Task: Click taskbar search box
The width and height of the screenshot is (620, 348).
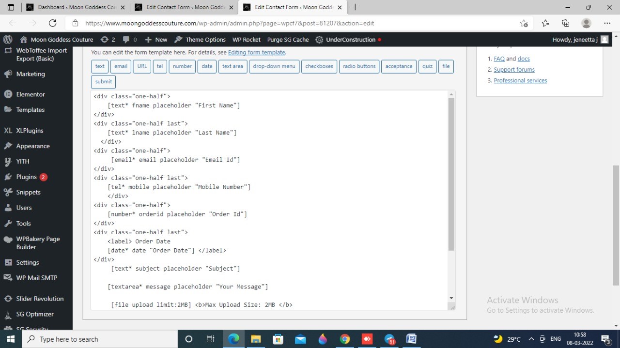Action: tap(100, 339)
